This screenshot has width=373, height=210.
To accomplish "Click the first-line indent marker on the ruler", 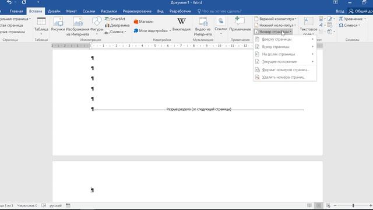I will coord(90,44).
